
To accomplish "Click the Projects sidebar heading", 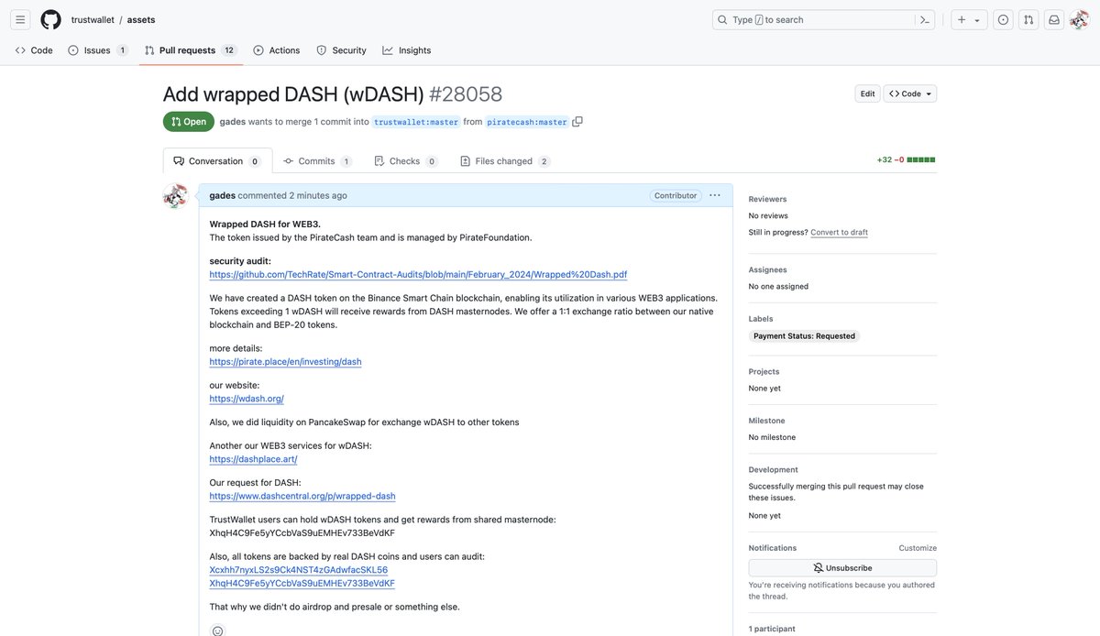I will [764, 371].
